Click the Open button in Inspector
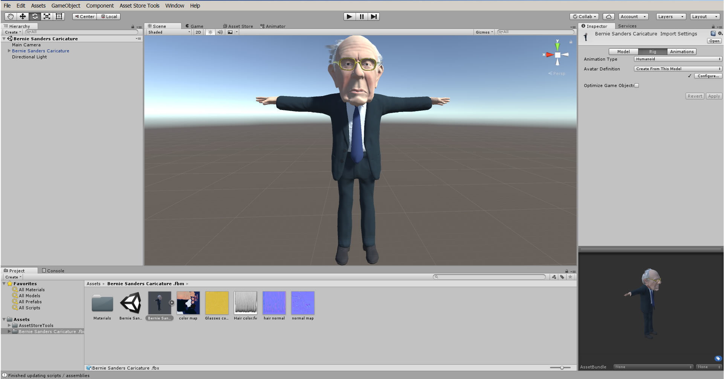 (x=715, y=41)
